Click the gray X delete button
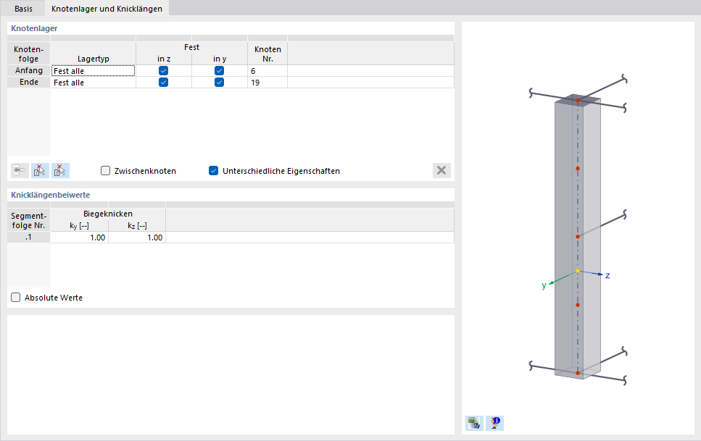Screen dimensions: 701x441 [x=441, y=170]
